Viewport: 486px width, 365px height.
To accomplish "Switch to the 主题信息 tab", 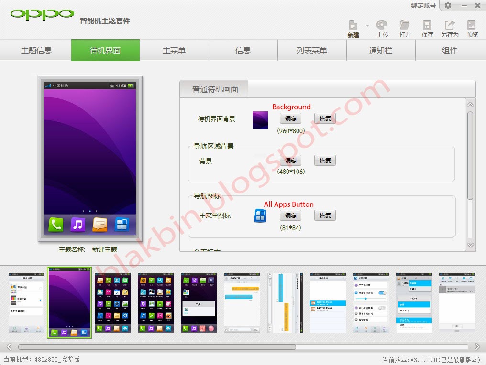I will click(x=36, y=50).
